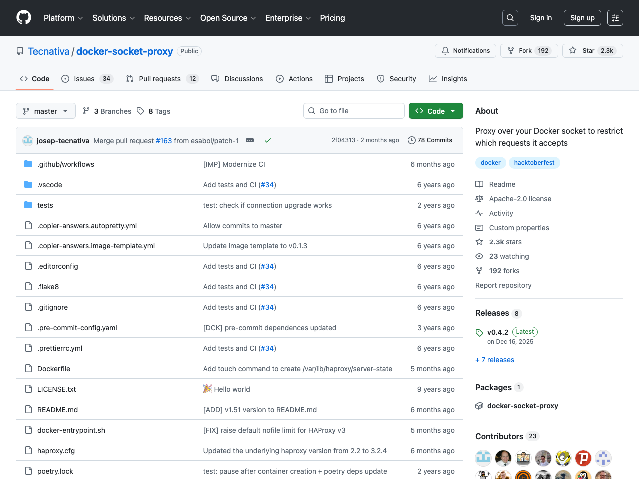Click the tag icon beside v0.4.2
The width and height of the screenshot is (639, 479).
pos(479,332)
